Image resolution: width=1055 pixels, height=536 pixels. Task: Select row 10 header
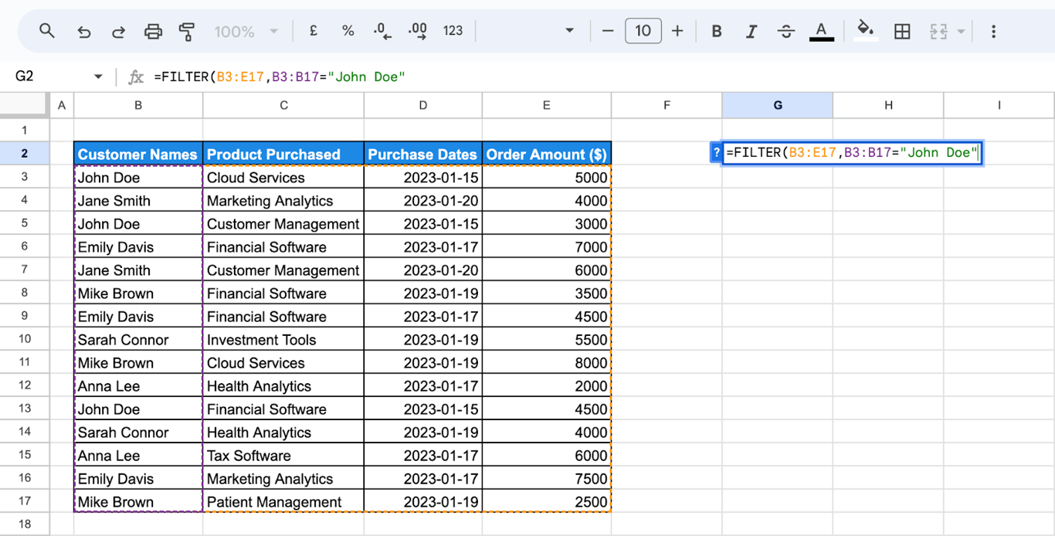coord(25,339)
